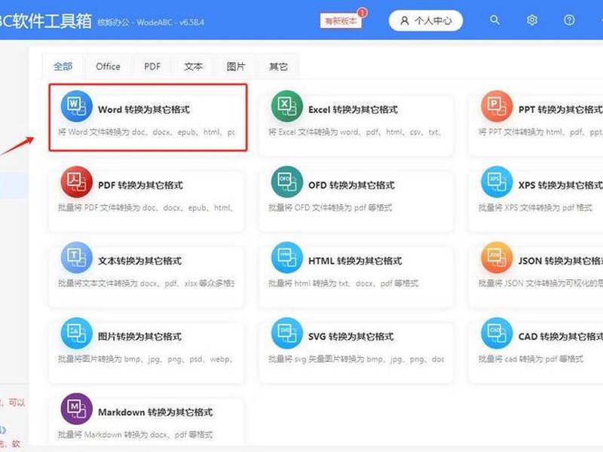This screenshot has width=603, height=452.
Task: Click the image card description mentioning bmp, jpg, png
Action: pos(145,359)
